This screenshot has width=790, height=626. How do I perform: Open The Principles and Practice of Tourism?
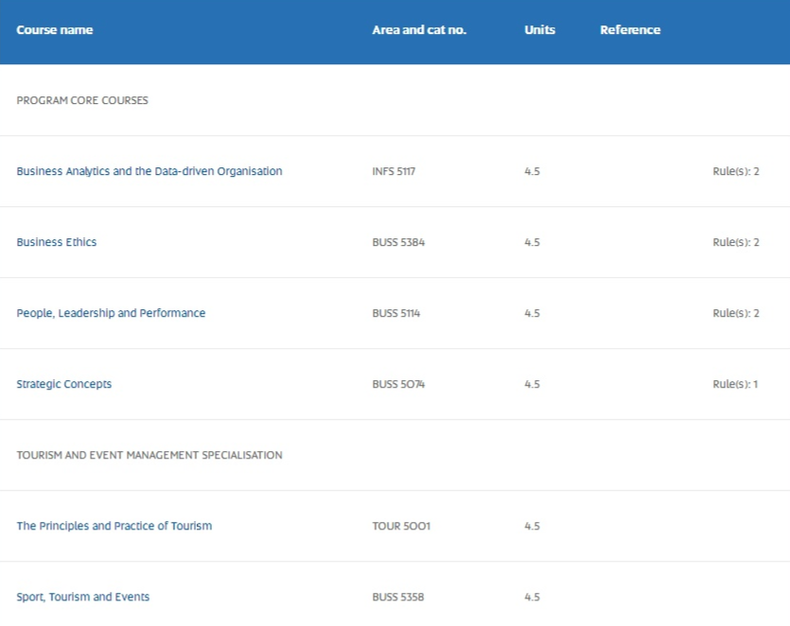coord(114,526)
